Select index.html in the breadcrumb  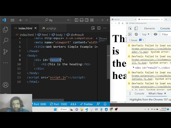click(x=27, y=35)
